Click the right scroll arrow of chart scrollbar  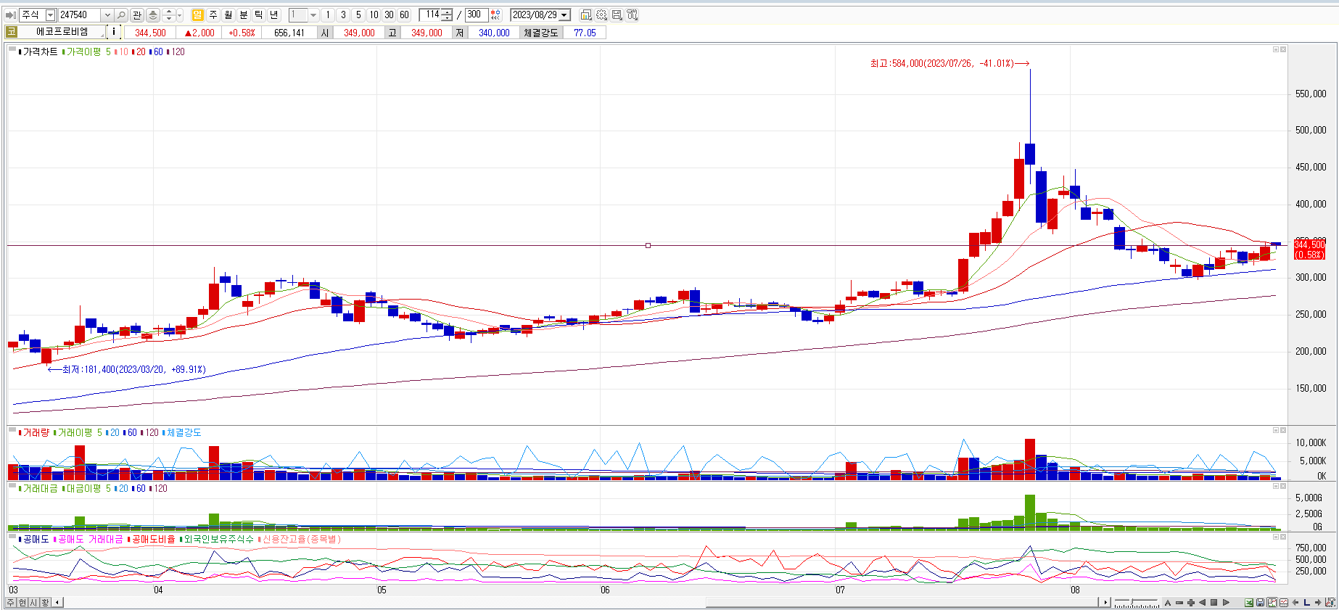click(1105, 602)
